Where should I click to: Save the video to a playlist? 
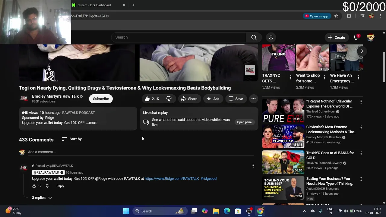(x=236, y=99)
